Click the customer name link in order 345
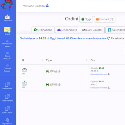Screen dimensions: 125x125 [99, 74]
